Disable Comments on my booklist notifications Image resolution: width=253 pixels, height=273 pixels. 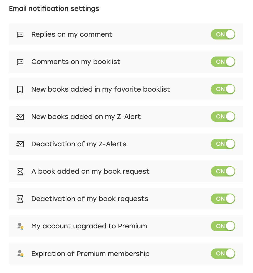coord(223,62)
